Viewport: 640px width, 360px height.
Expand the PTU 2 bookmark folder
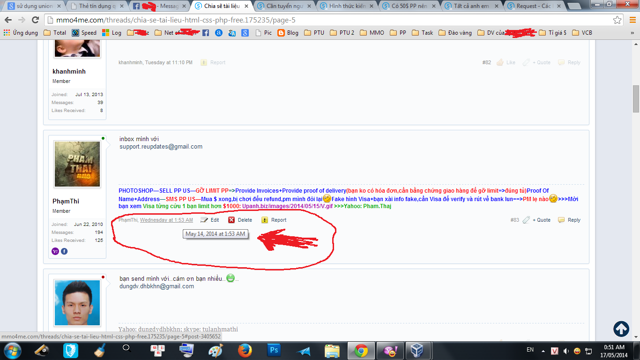tap(342, 33)
